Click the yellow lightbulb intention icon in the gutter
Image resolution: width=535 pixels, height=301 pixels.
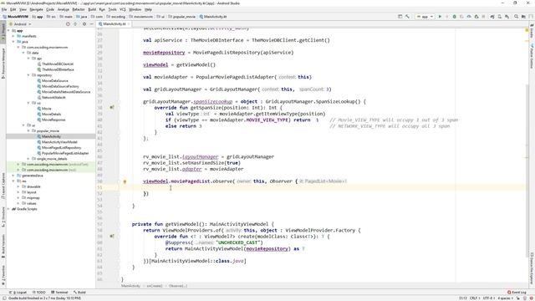click(125, 181)
